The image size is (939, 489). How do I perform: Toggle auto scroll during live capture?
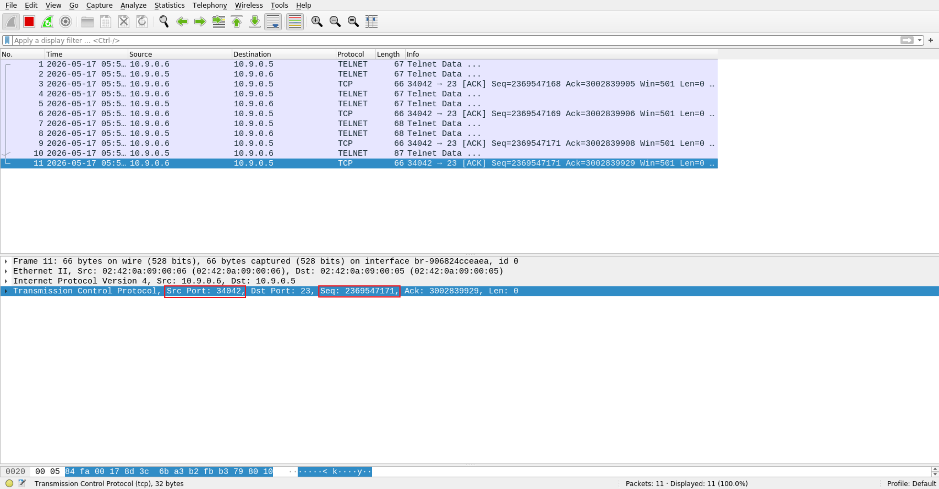click(x=273, y=22)
